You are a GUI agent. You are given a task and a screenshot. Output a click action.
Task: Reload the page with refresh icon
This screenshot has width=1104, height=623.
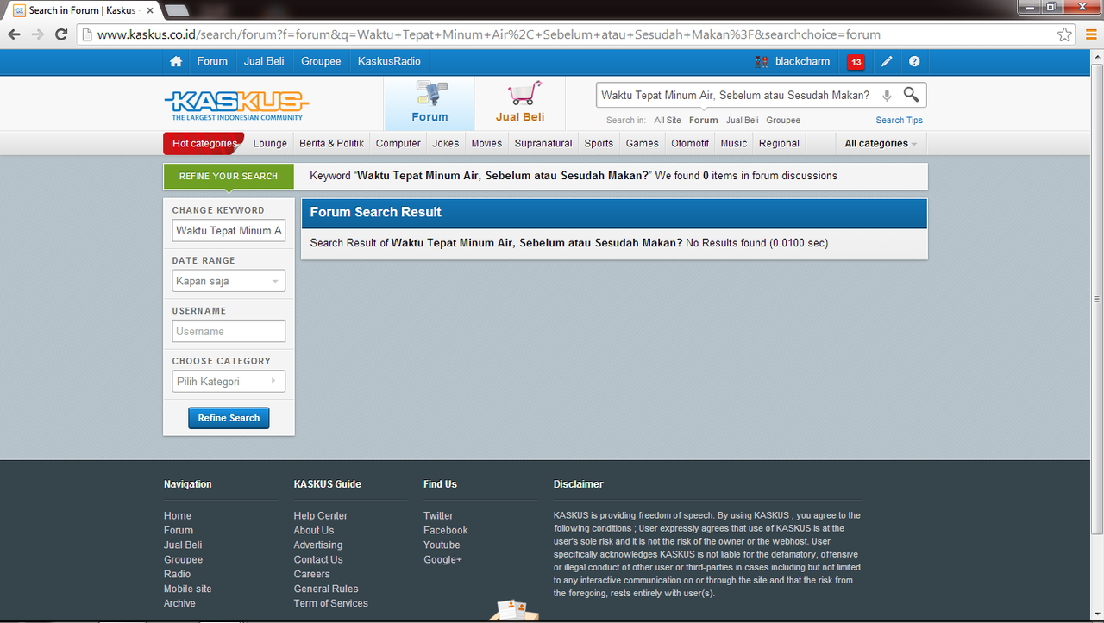click(61, 34)
